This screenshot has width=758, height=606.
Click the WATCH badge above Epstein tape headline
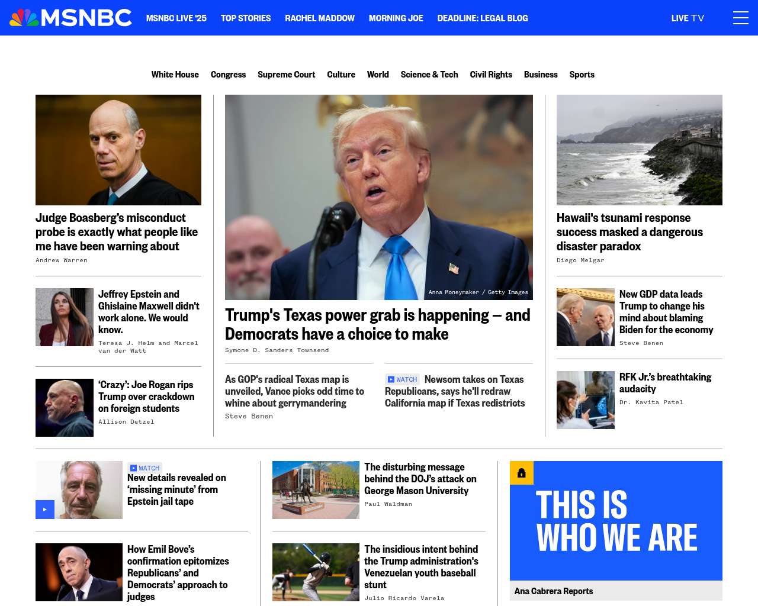[x=145, y=468]
